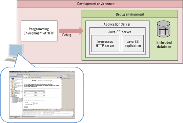The height and width of the screenshot is (123, 183).
Task: Select the In-process HTTP server box
Action: click(105, 43)
